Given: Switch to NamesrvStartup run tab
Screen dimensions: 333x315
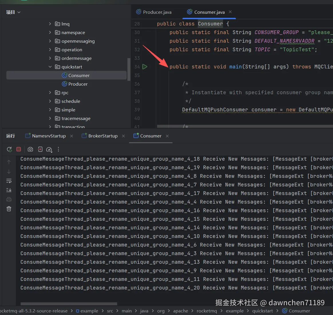Looking at the screenshot, I should click(x=49, y=136).
